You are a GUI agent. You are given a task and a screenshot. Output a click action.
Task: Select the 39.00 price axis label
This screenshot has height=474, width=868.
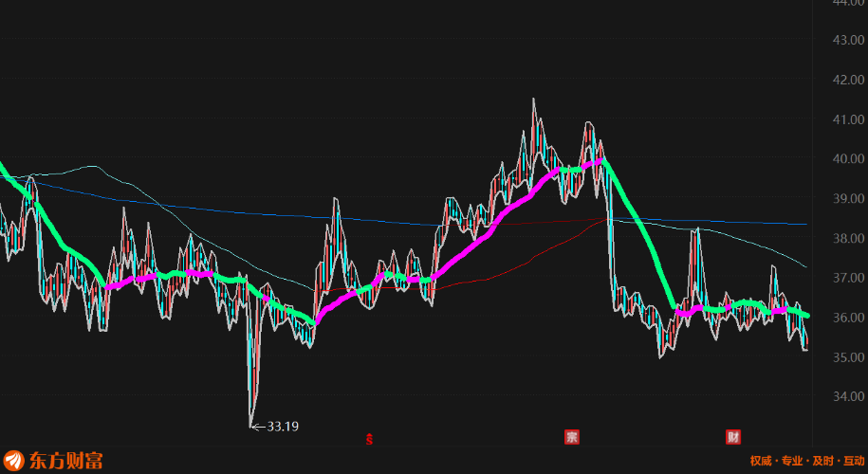(849, 198)
